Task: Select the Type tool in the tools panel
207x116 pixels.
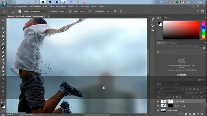Action: tap(3, 79)
